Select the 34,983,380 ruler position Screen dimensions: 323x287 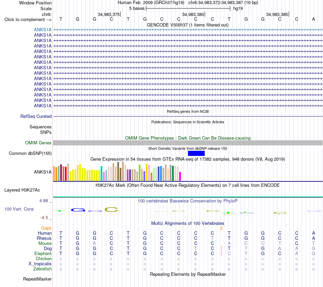coord(193,14)
